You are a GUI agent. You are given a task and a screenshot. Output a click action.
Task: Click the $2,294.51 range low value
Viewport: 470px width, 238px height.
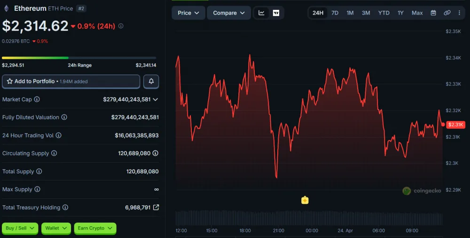pyautogui.click(x=13, y=65)
